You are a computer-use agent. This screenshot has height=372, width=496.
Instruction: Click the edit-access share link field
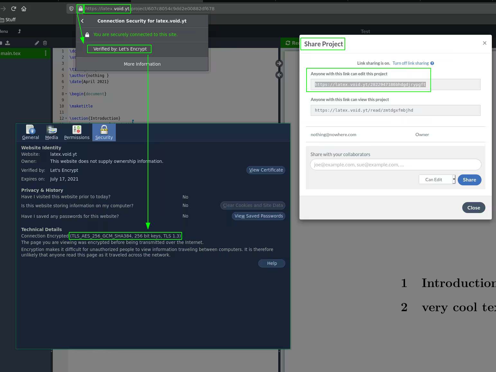[395, 85]
